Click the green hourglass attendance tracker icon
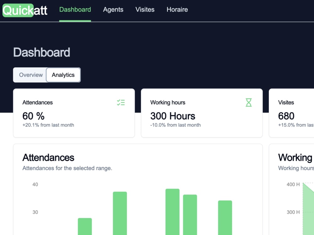 249,102
